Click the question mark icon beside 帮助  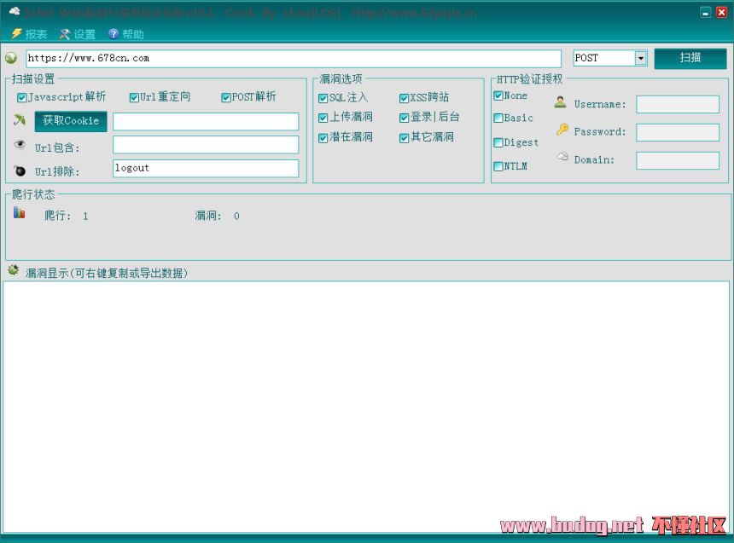click(114, 34)
